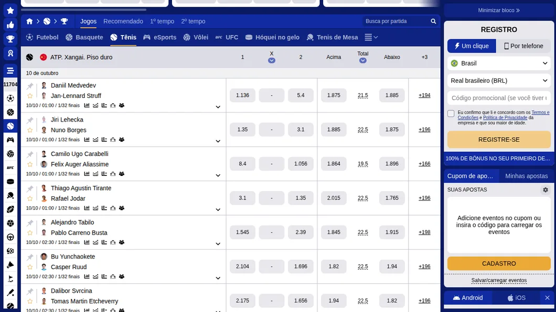Image resolution: width=556 pixels, height=312 pixels.
Task: Select Por telefone registration option
Action: click(523, 46)
